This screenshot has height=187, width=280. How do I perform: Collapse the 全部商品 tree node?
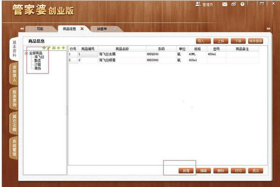tap(27, 53)
